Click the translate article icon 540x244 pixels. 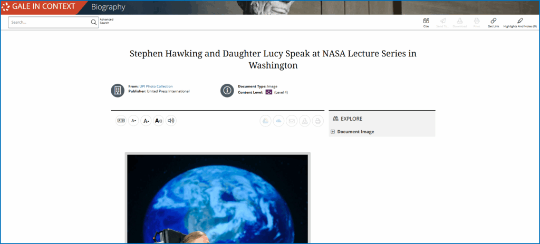coord(121,121)
